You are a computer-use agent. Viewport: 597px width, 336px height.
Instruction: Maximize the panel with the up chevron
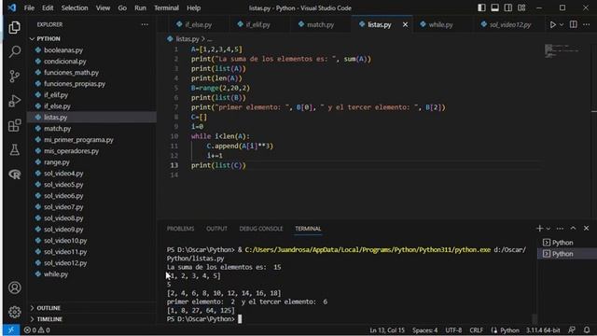point(573,228)
